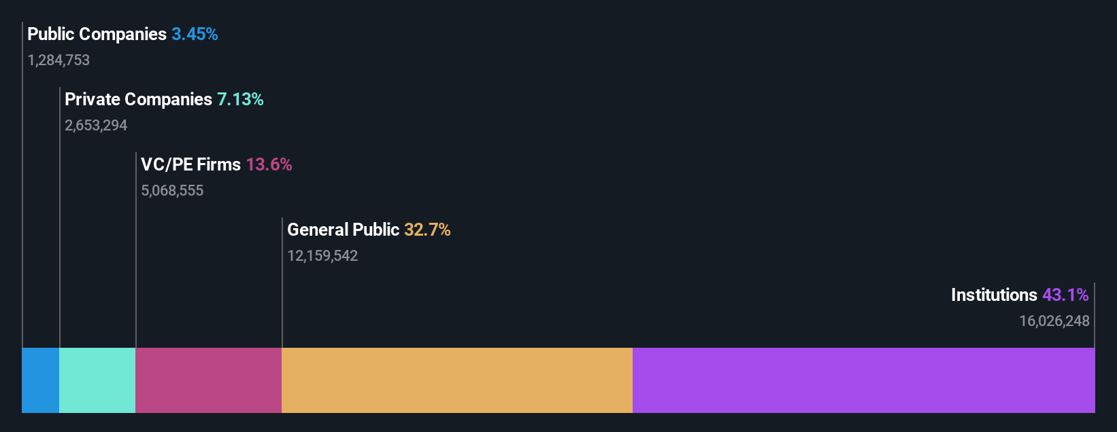Select the General Public label

click(x=343, y=230)
